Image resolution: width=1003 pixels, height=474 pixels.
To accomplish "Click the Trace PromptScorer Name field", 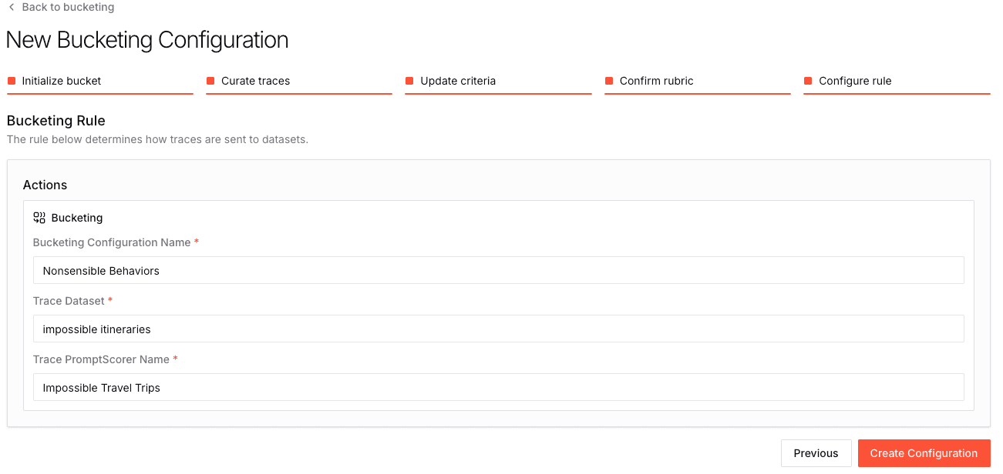I will (498, 387).
